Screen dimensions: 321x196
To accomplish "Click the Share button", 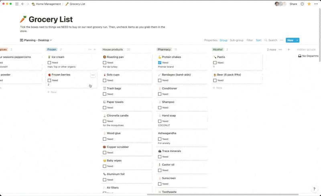I will coord(293,4).
